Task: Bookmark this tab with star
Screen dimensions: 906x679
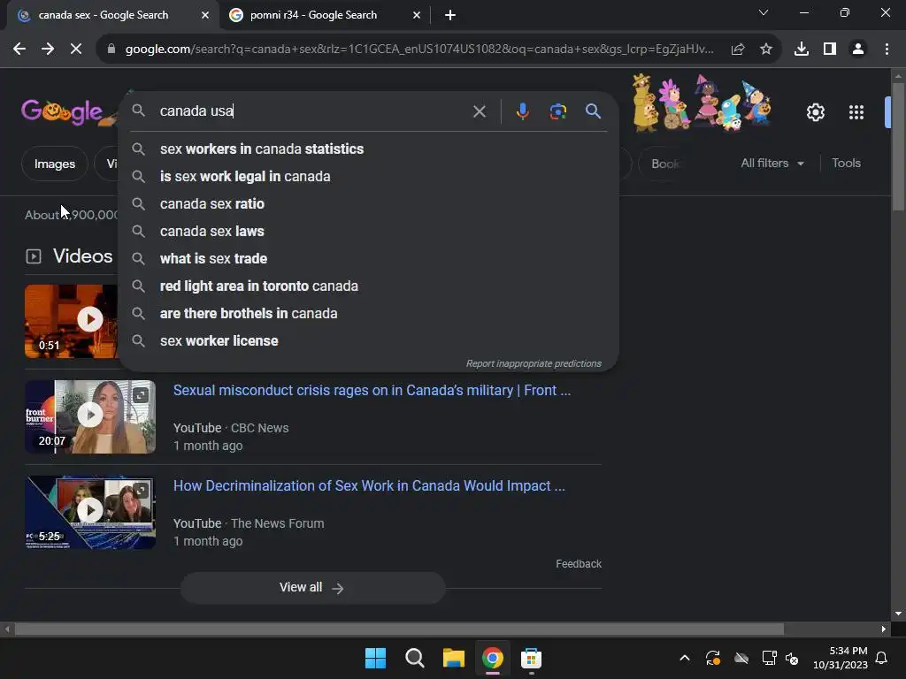Action: pos(766,50)
